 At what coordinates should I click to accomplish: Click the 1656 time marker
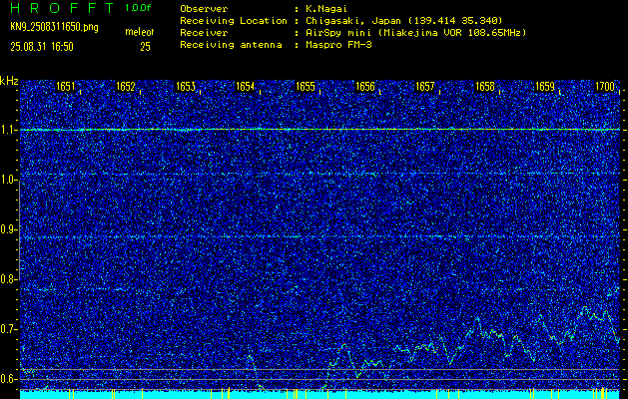pyautogui.click(x=365, y=87)
